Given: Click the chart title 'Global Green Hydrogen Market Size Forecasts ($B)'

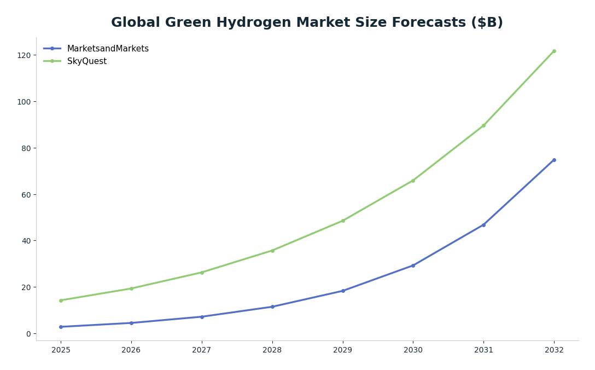Looking at the screenshot, I should click(x=307, y=22).
